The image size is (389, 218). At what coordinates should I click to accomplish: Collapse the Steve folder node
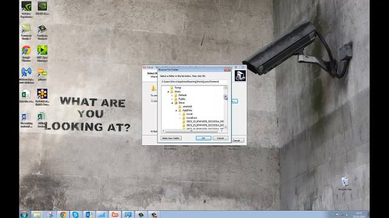pyautogui.click(x=172, y=103)
